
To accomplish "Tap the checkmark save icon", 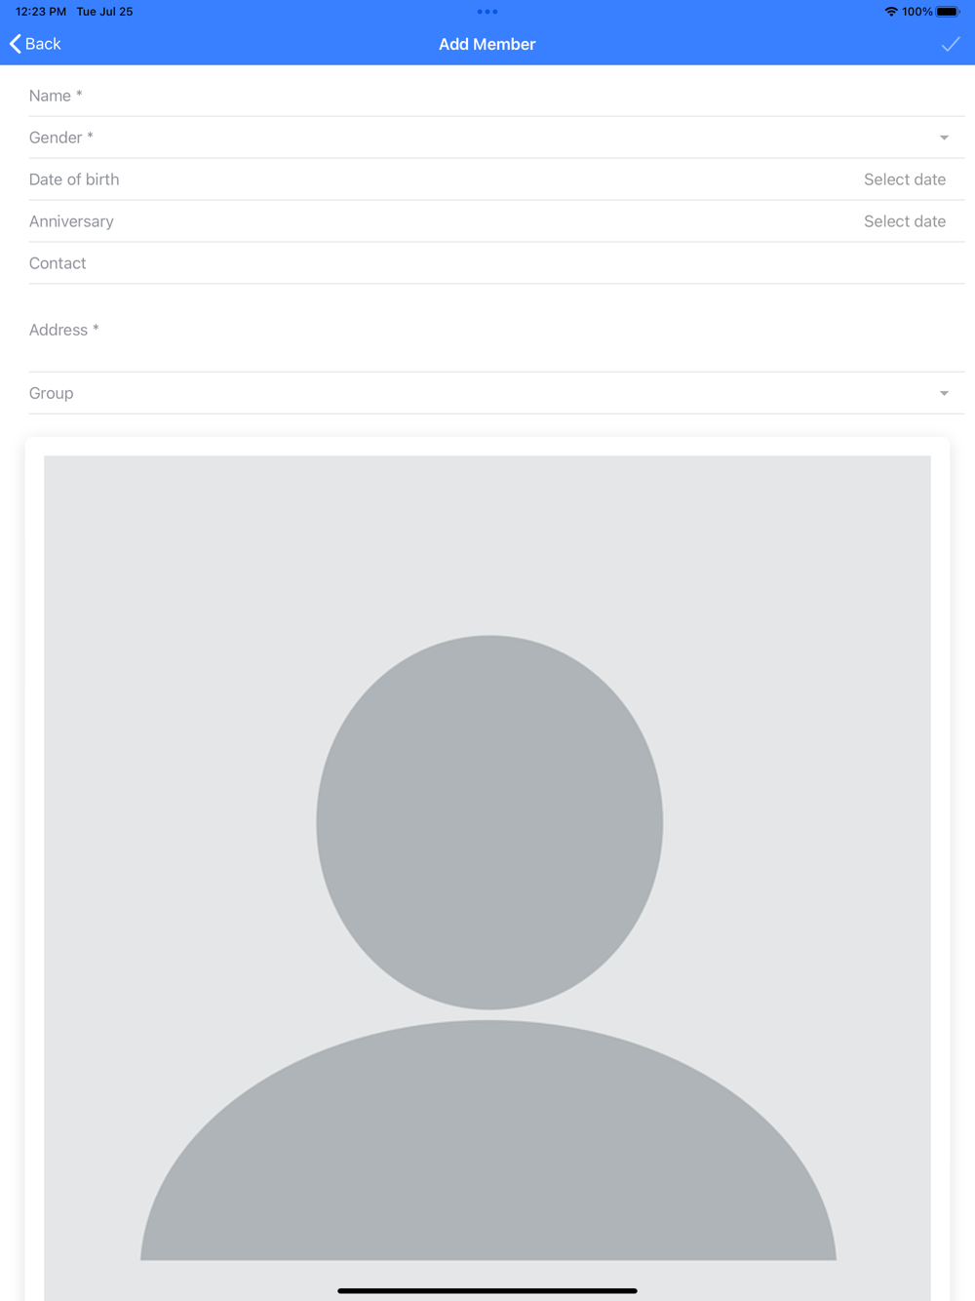I will point(951,44).
